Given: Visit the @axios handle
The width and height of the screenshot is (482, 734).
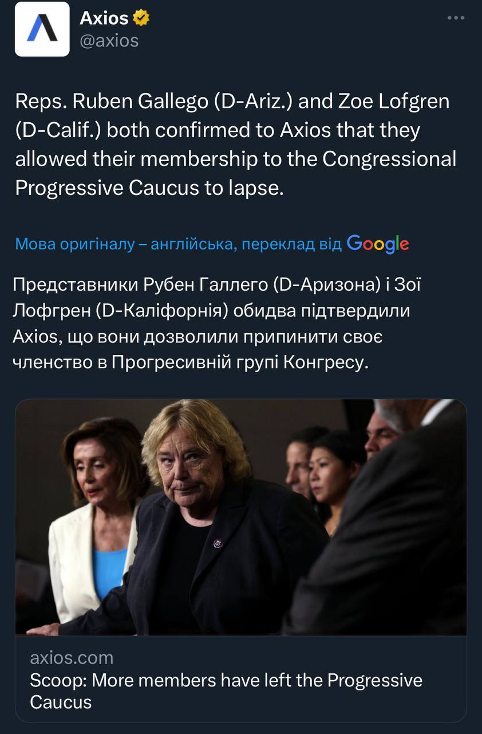Looking at the screenshot, I should pyautogui.click(x=109, y=41).
